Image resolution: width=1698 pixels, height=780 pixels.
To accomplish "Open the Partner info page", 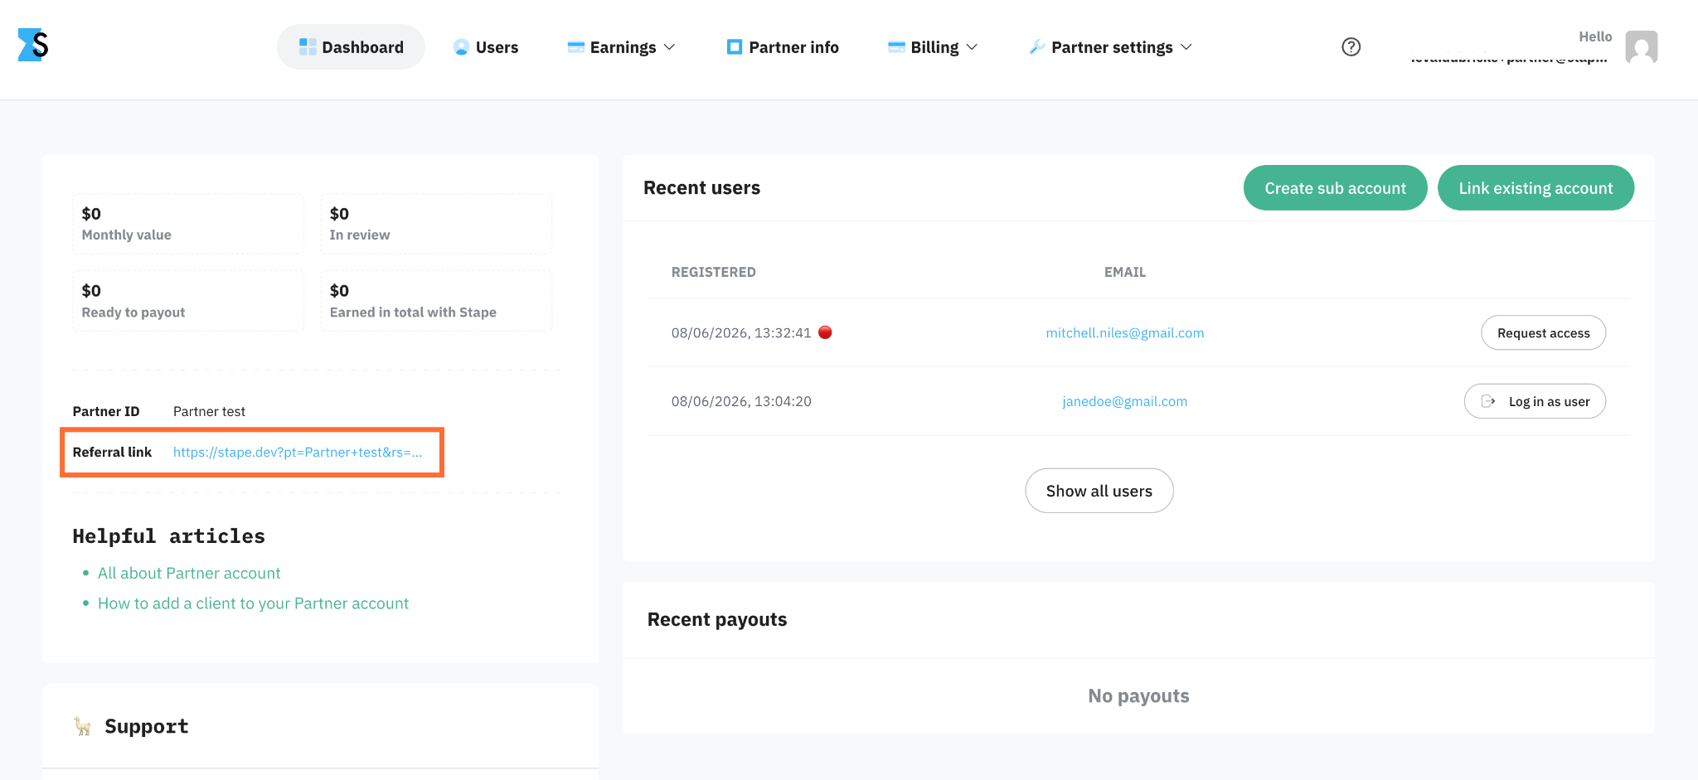I will tap(783, 47).
